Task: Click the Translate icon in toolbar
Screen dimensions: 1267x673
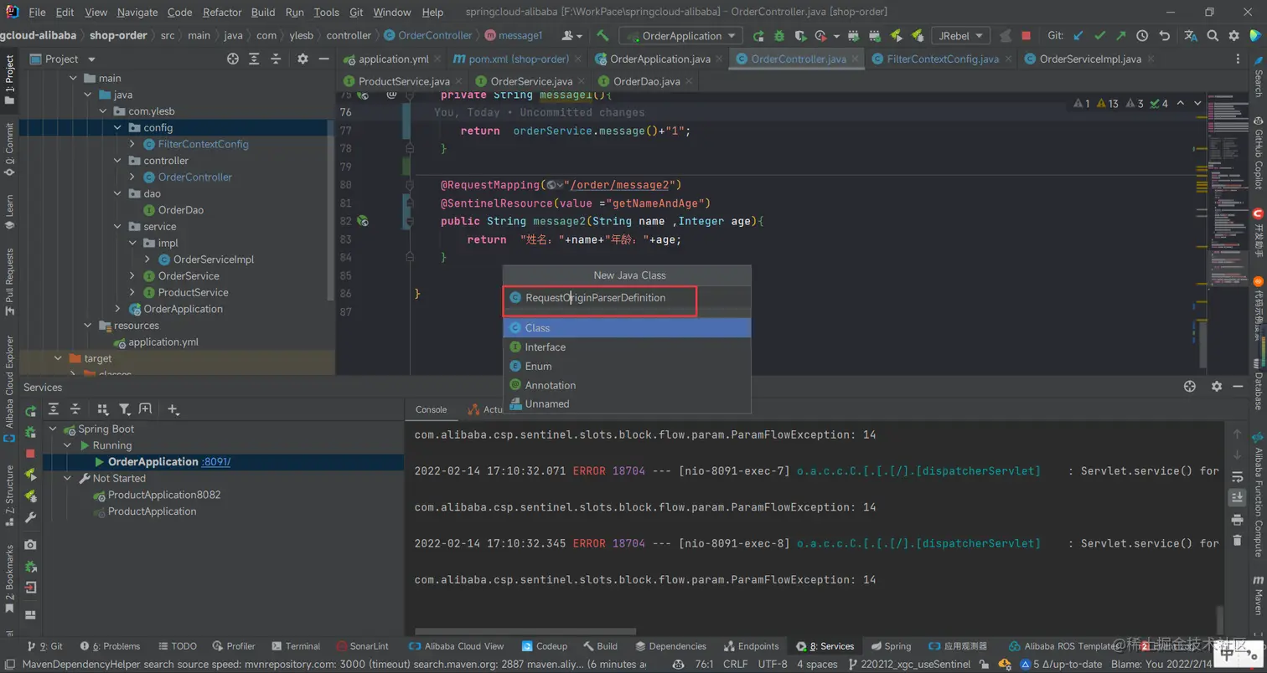Action: (1191, 36)
